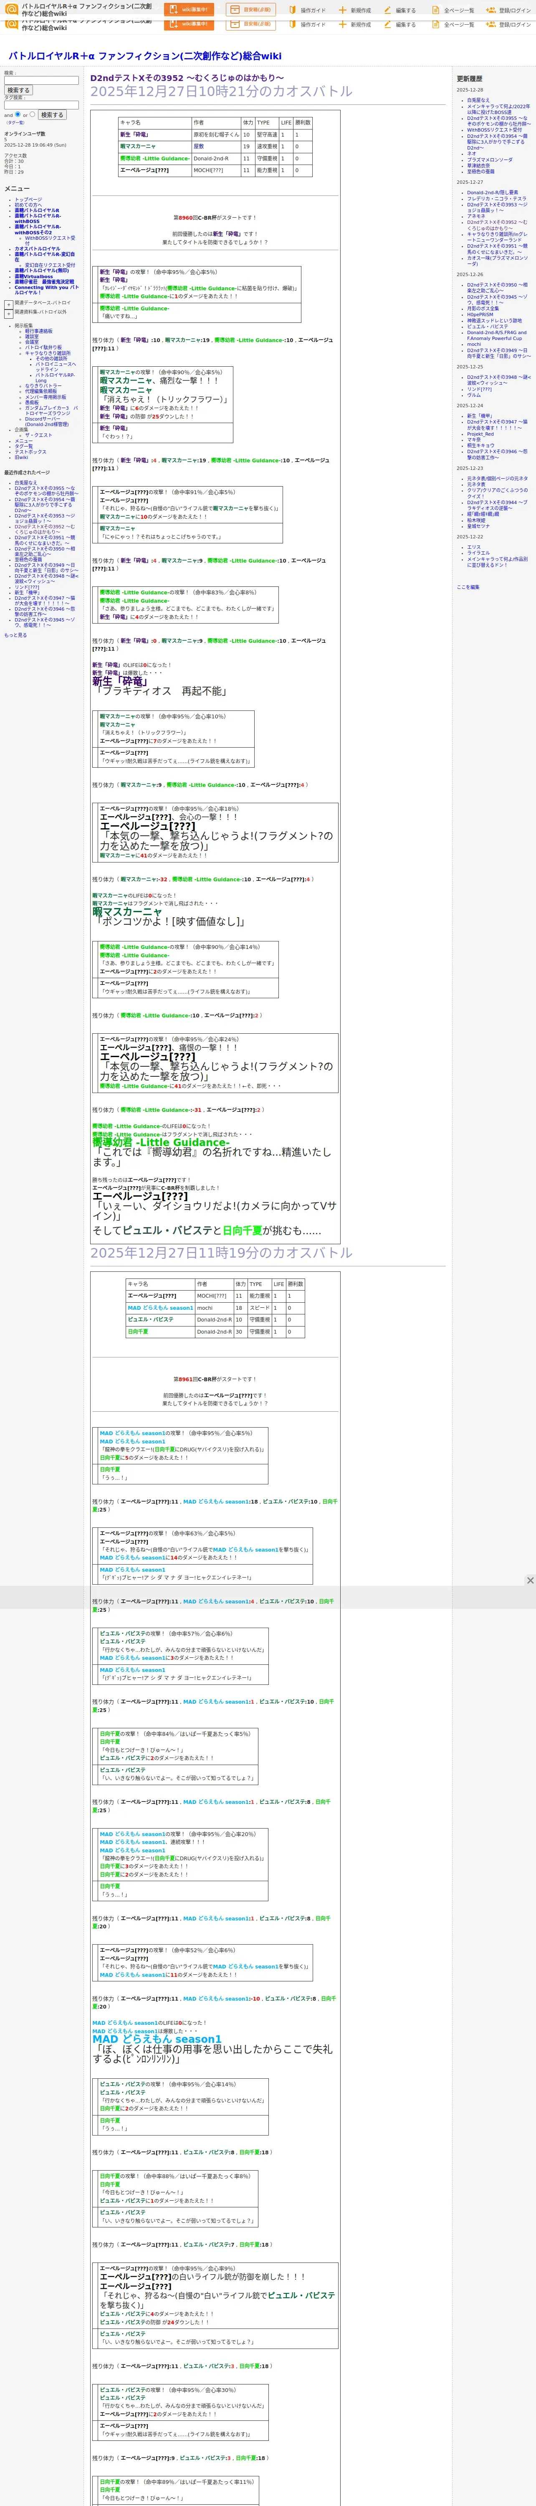Screen dimensions: 536x2506
Task: Open Projekt_Red link in 更新履歴
Action: coord(480,434)
